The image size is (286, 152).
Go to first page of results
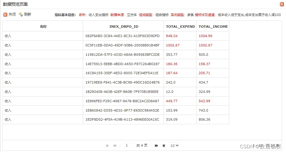coord(107,145)
